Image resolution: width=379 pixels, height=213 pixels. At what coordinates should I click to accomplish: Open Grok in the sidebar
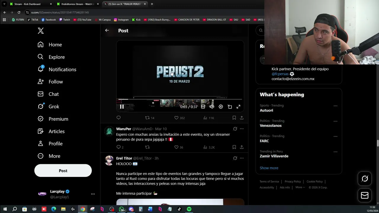48,106
